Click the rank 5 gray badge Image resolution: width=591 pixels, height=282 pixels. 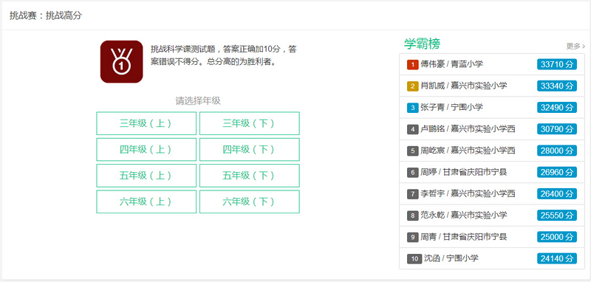point(413,151)
